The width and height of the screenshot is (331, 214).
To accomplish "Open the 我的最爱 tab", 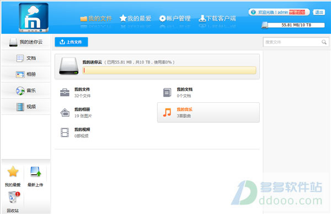I will [135, 18].
